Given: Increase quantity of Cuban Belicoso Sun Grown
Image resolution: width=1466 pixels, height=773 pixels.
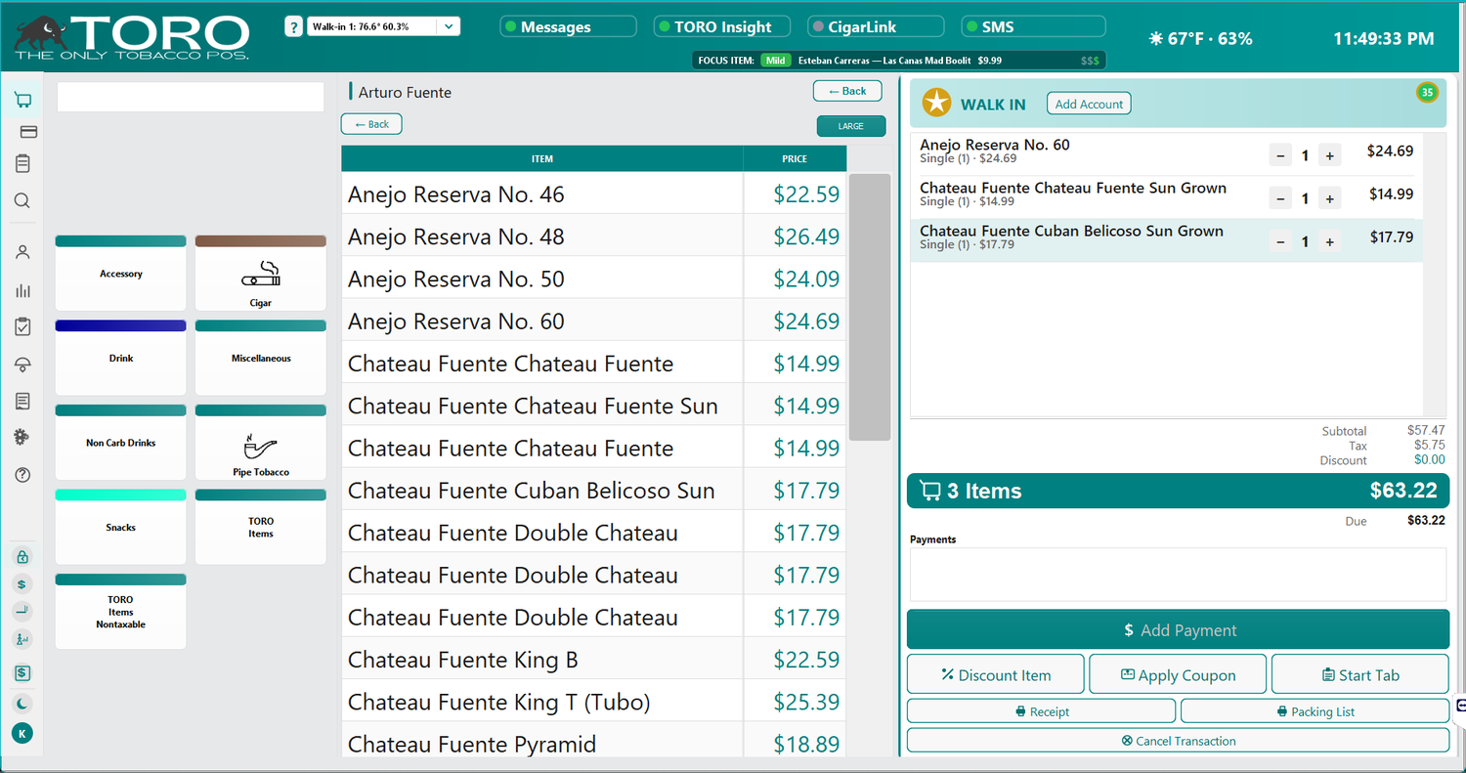Looking at the screenshot, I should (1329, 241).
